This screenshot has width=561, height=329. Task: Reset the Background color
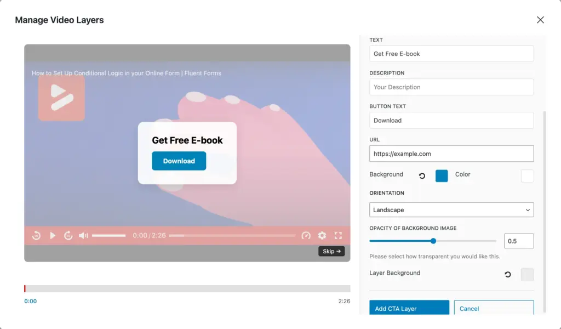click(x=421, y=175)
